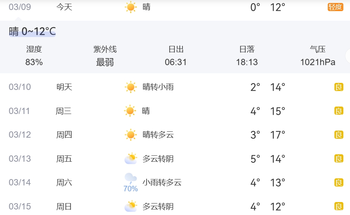Click the 气压 1021hPa pressure reading
350x215 pixels.
[x=317, y=56]
